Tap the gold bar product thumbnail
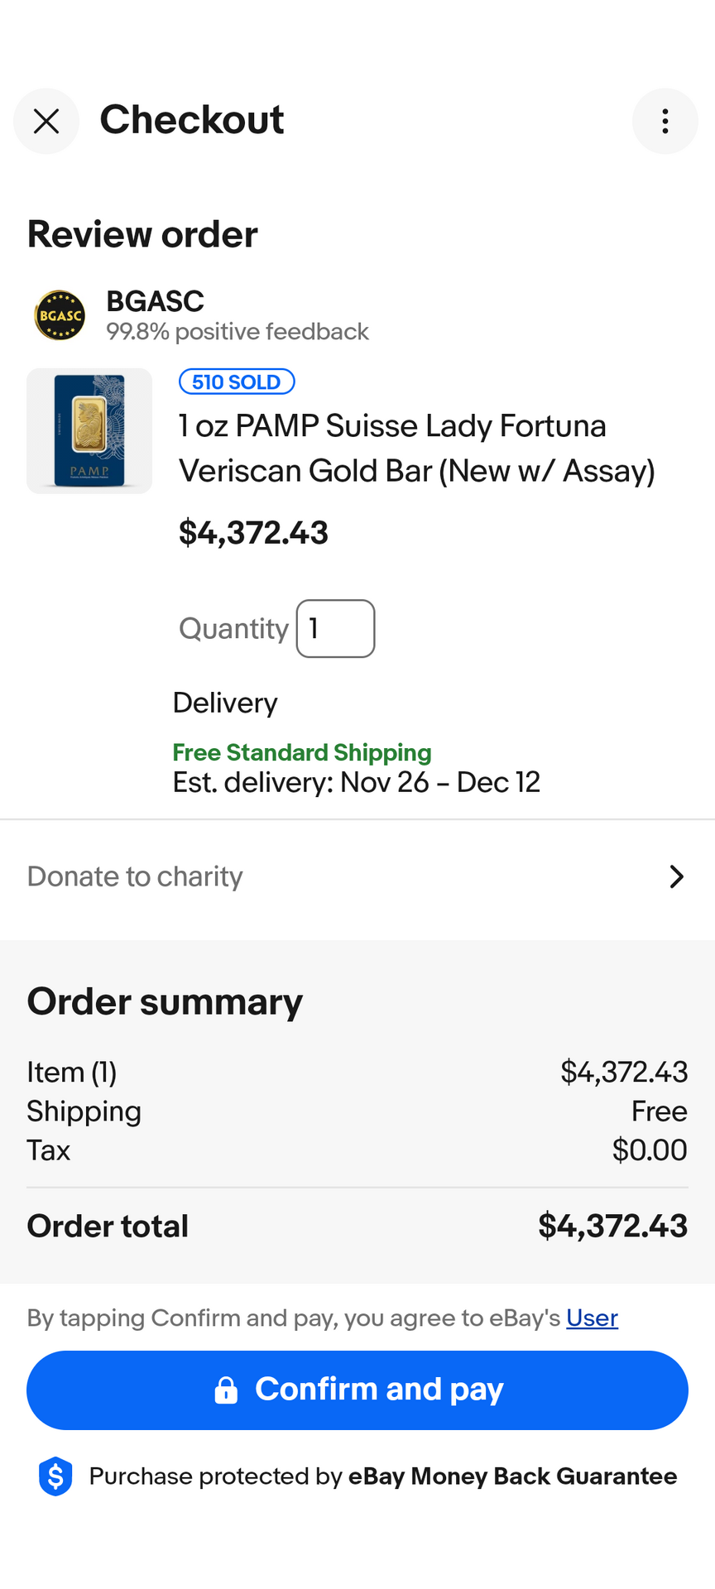 click(x=89, y=431)
